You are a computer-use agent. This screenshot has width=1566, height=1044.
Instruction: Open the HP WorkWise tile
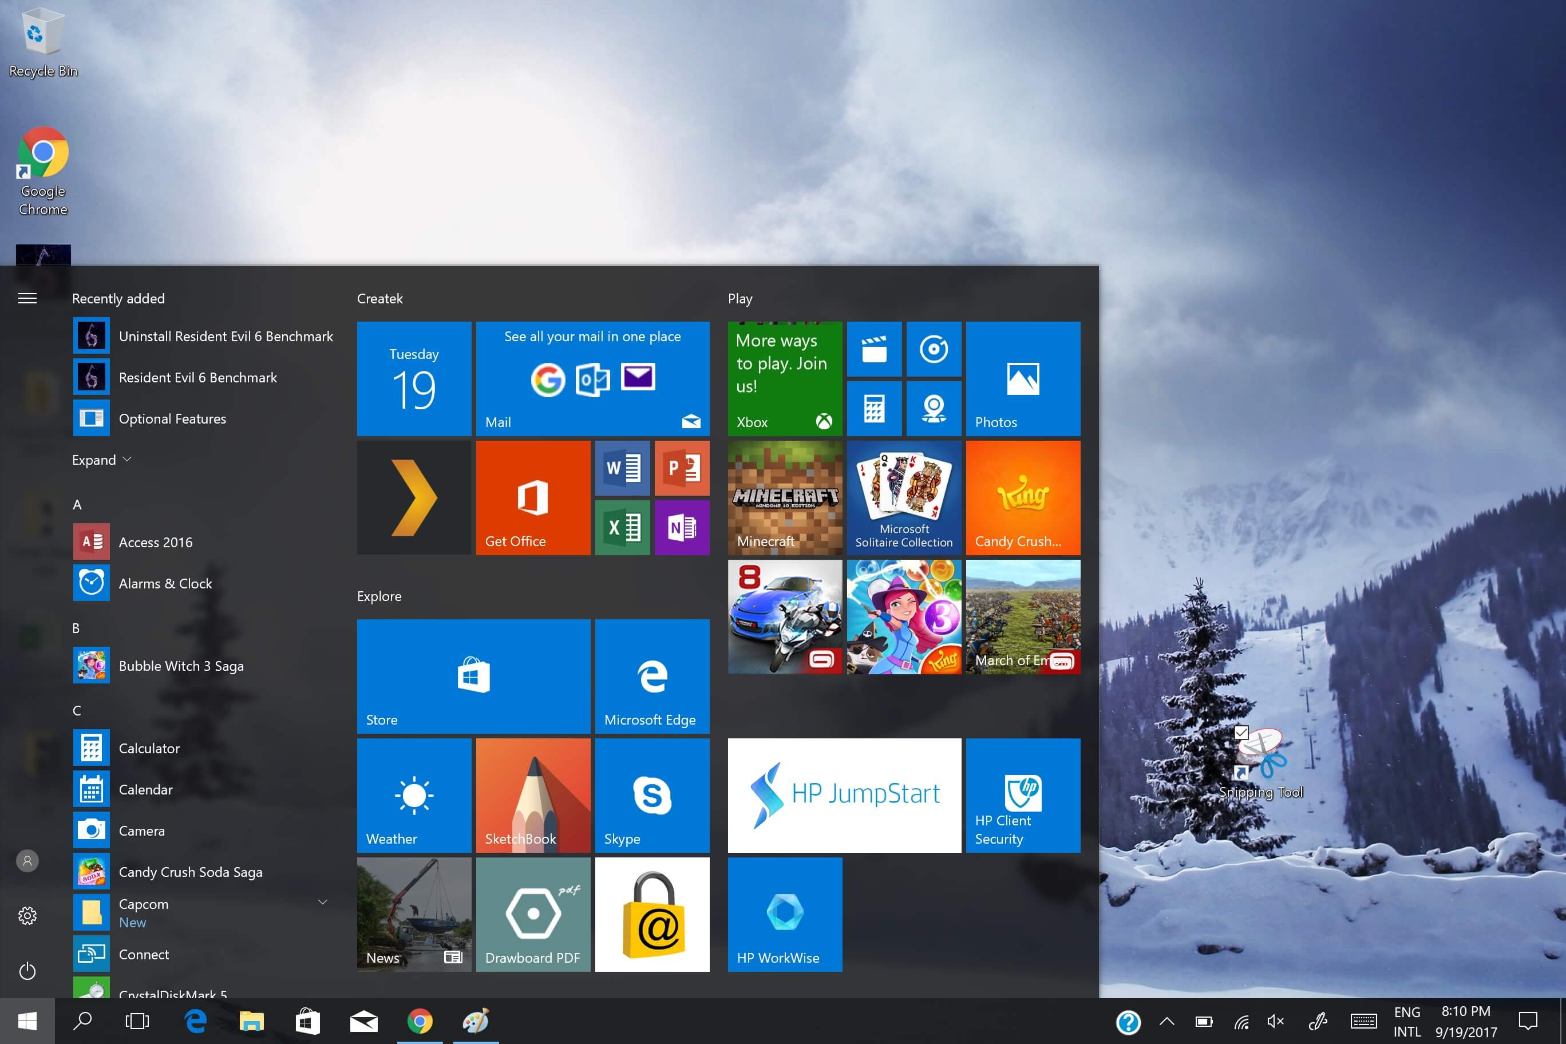tap(784, 914)
